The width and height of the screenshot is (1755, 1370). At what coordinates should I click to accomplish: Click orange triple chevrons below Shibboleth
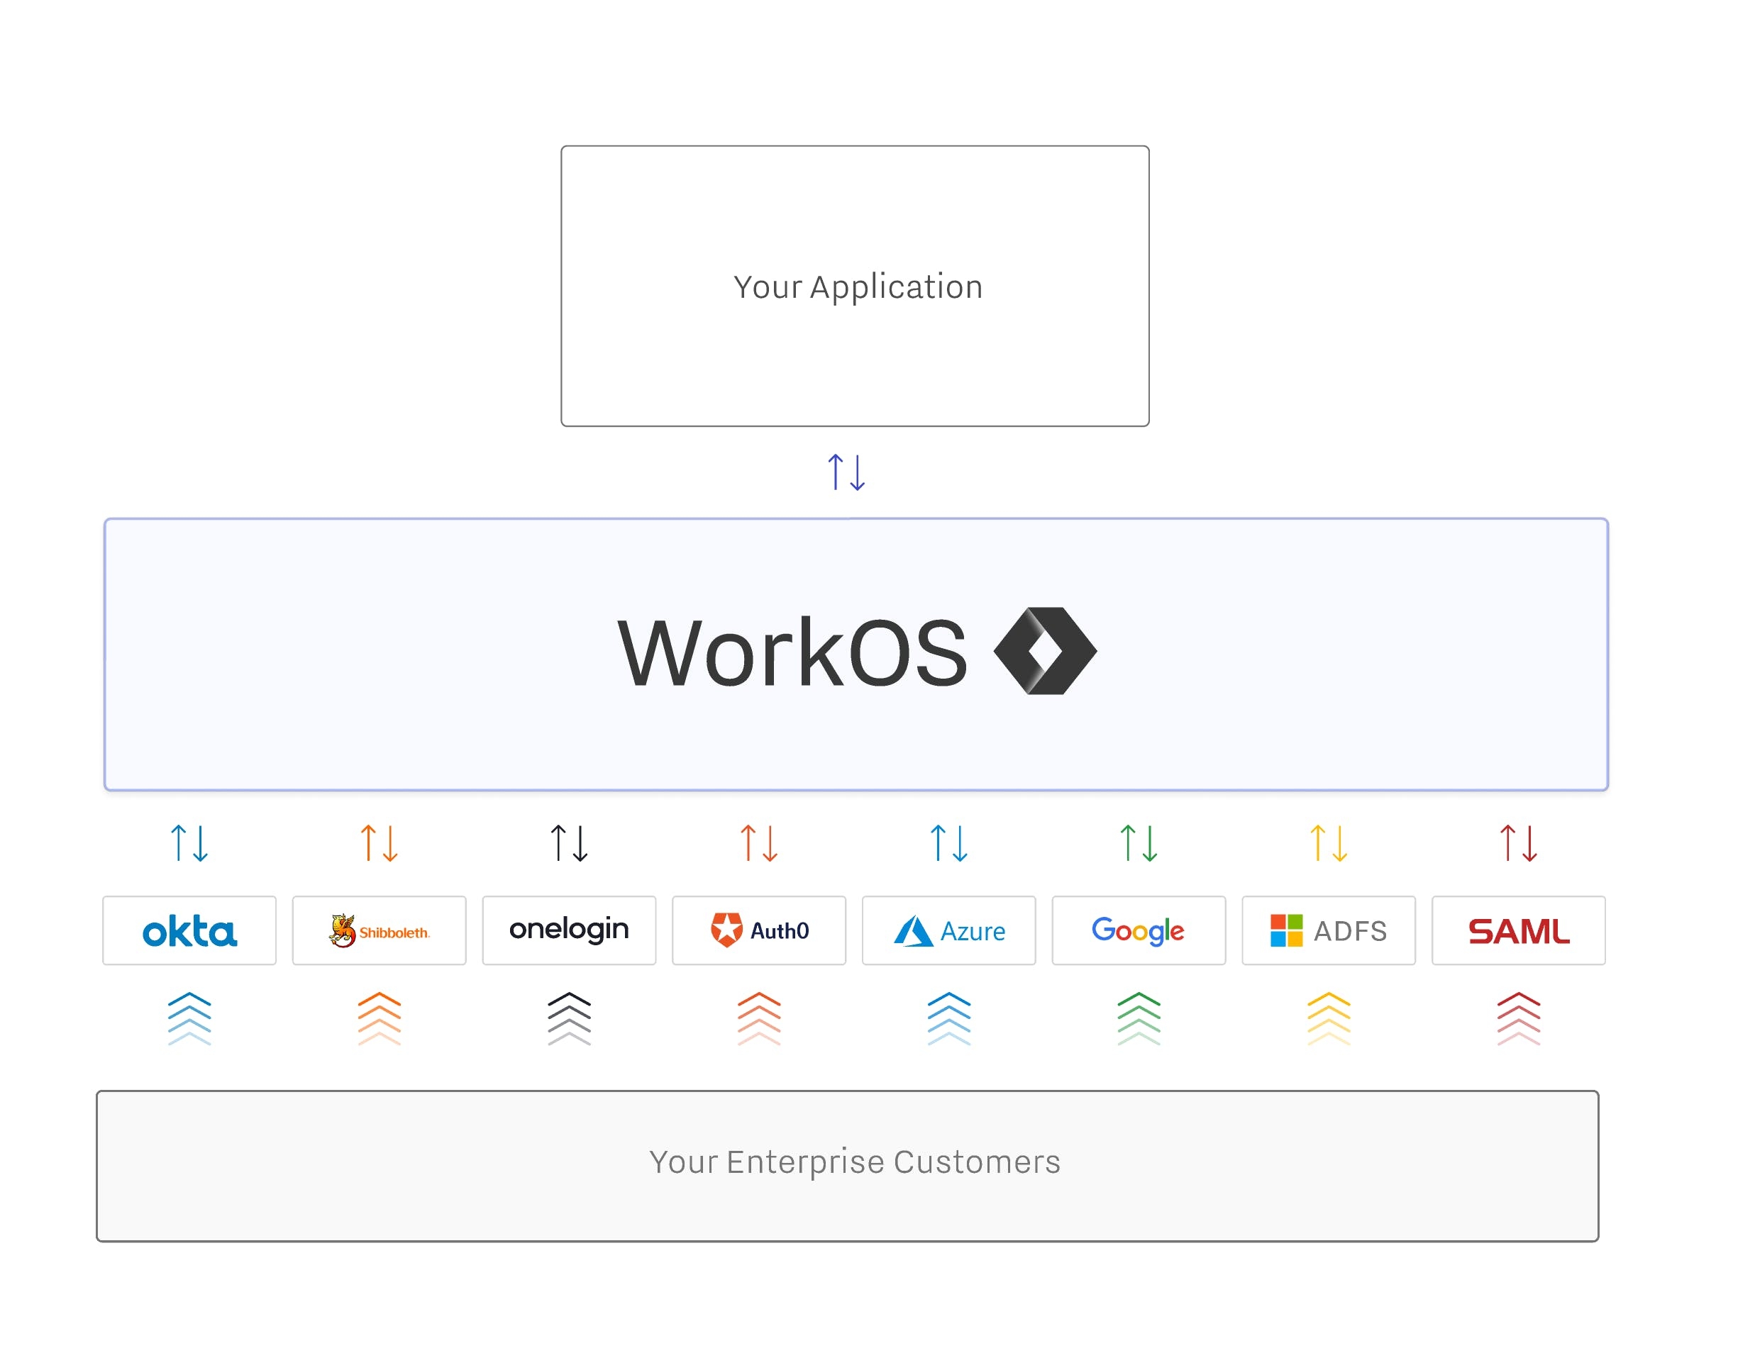coord(380,1019)
